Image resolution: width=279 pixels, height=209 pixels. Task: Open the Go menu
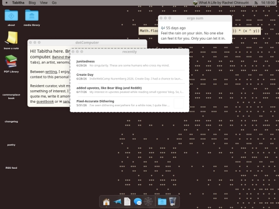[54, 3]
